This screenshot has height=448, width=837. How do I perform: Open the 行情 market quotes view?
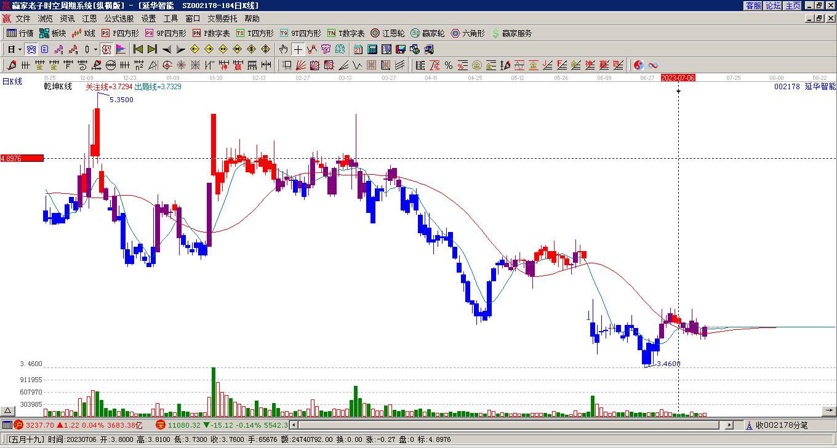(x=20, y=33)
